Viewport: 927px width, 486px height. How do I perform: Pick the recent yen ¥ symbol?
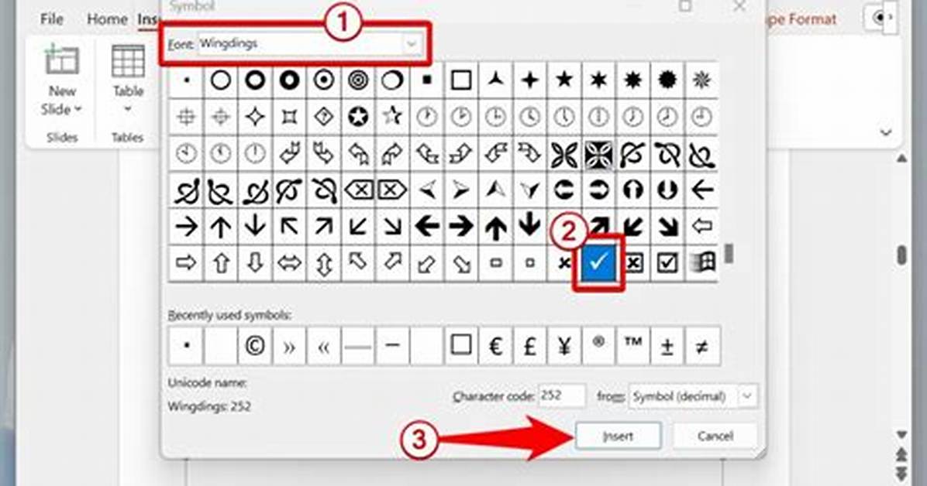click(x=564, y=346)
